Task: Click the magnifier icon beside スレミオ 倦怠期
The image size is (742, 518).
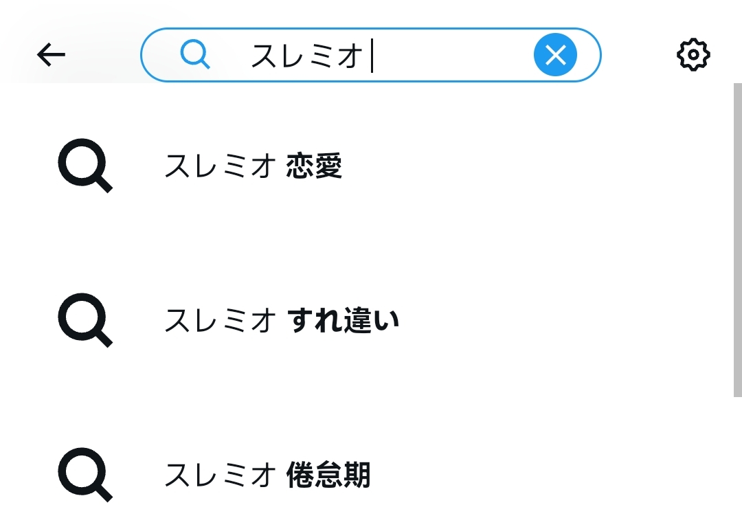Action: pyautogui.click(x=85, y=475)
